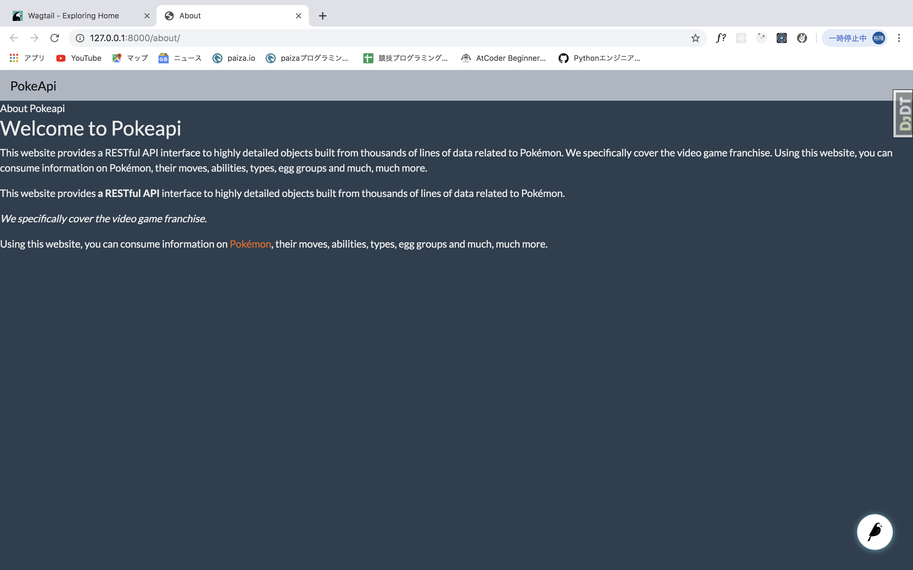Viewport: 913px width, 570px height.
Task: Click the PokeApi navbar brand
Action: click(x=33, y=86)
